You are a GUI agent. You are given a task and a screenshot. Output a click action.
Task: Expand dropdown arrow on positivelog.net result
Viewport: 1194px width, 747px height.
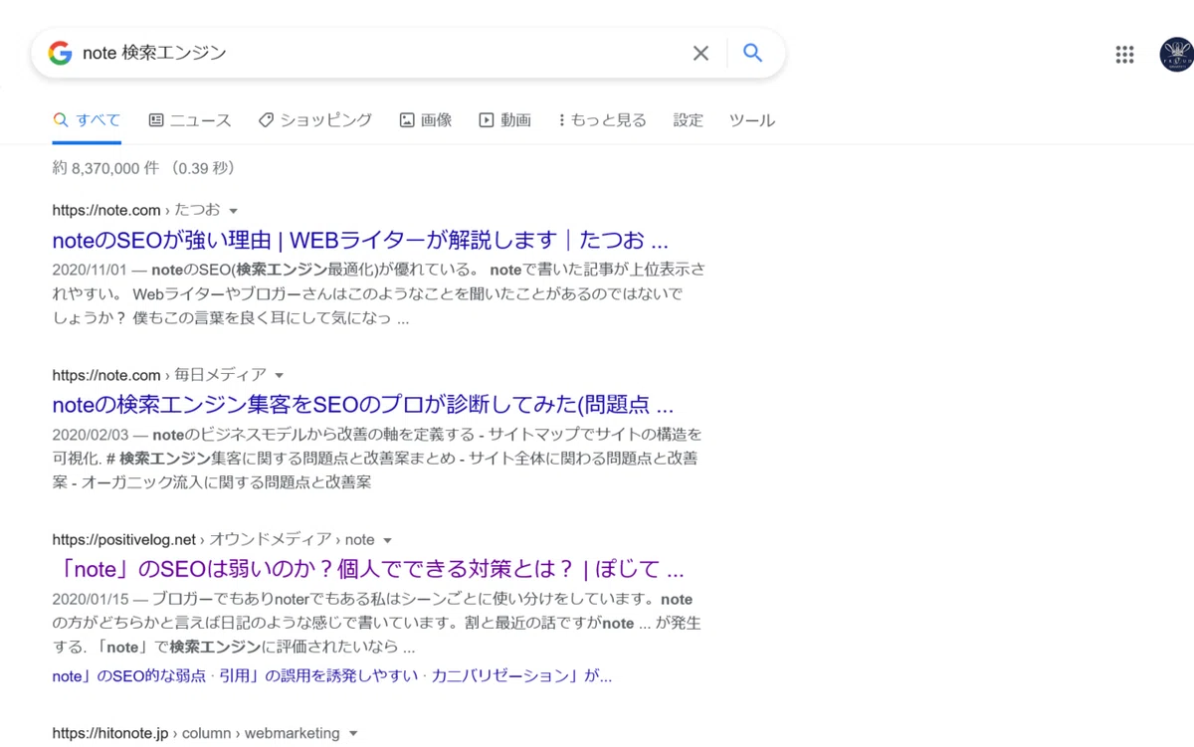pos(387,541)
